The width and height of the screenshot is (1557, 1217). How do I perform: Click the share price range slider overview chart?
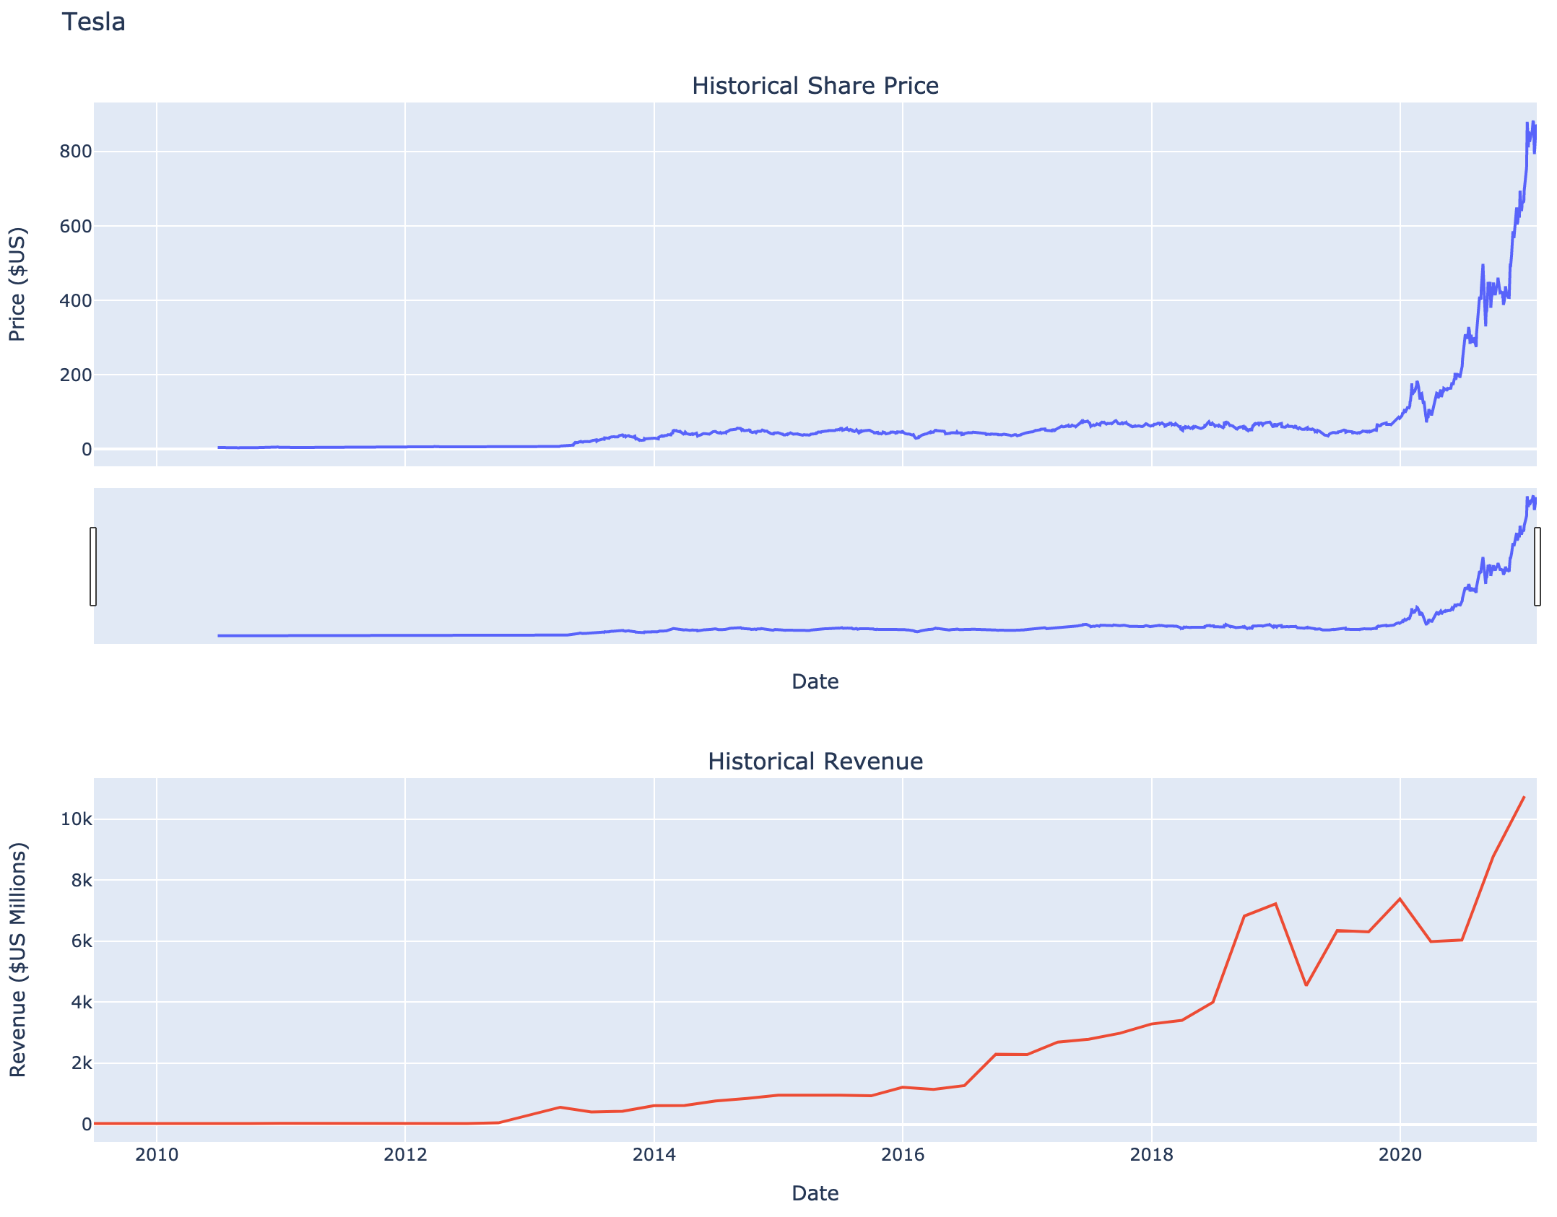tap(815, 566)
